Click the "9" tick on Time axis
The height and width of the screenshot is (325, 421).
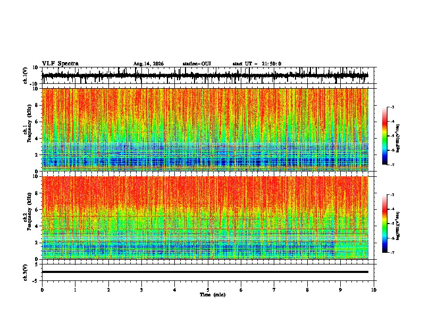(340, 290)
